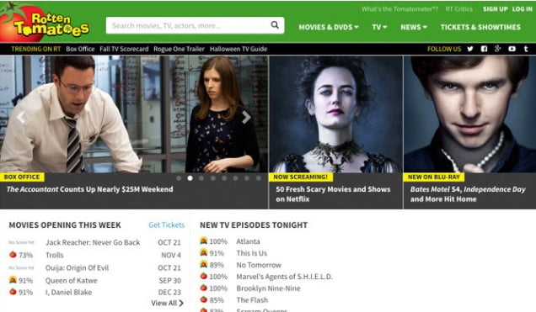Open Box Office trending link

click(80, 49)
